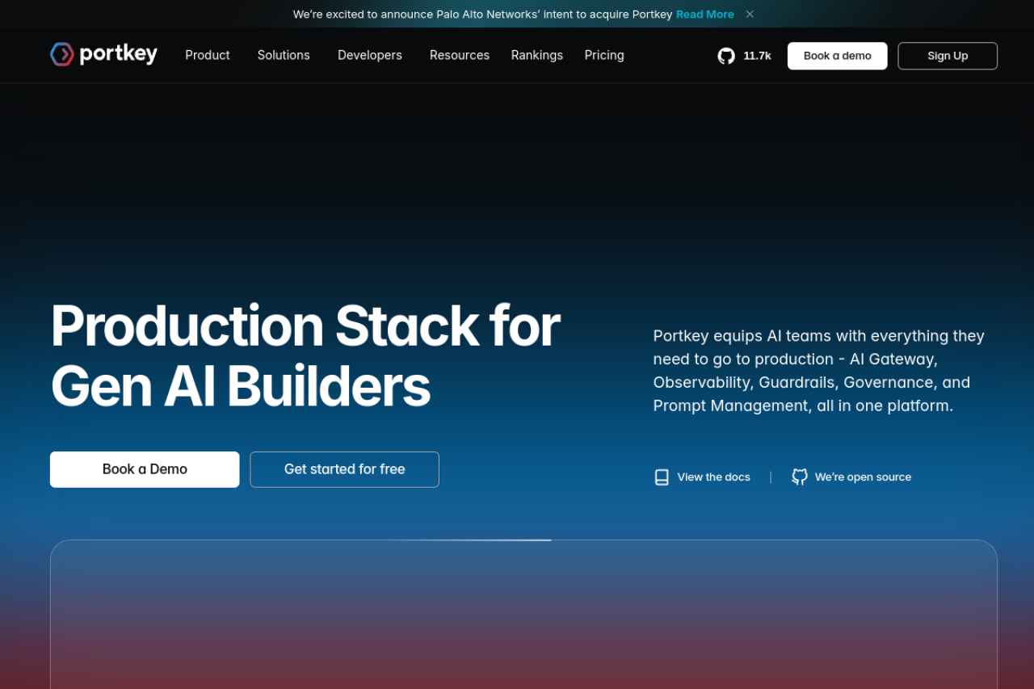Click the GitHub icon beside We're open source

800,477
